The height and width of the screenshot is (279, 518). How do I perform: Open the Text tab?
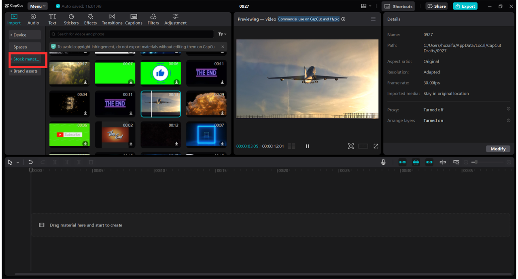(x=52, y=19)
